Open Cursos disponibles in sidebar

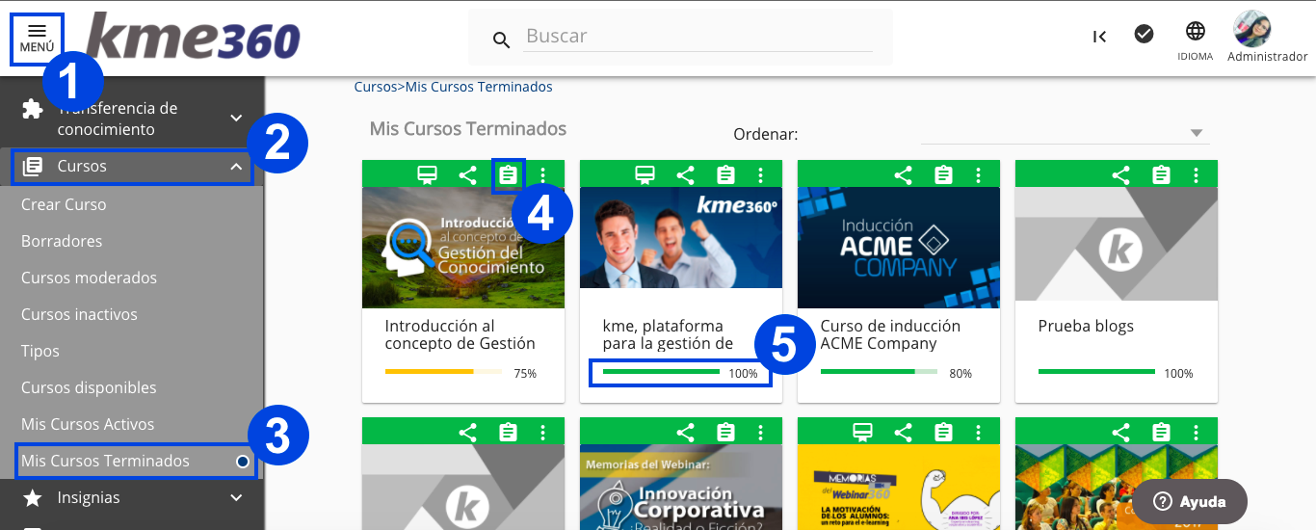pyautogui.click(x=89, y=387)
